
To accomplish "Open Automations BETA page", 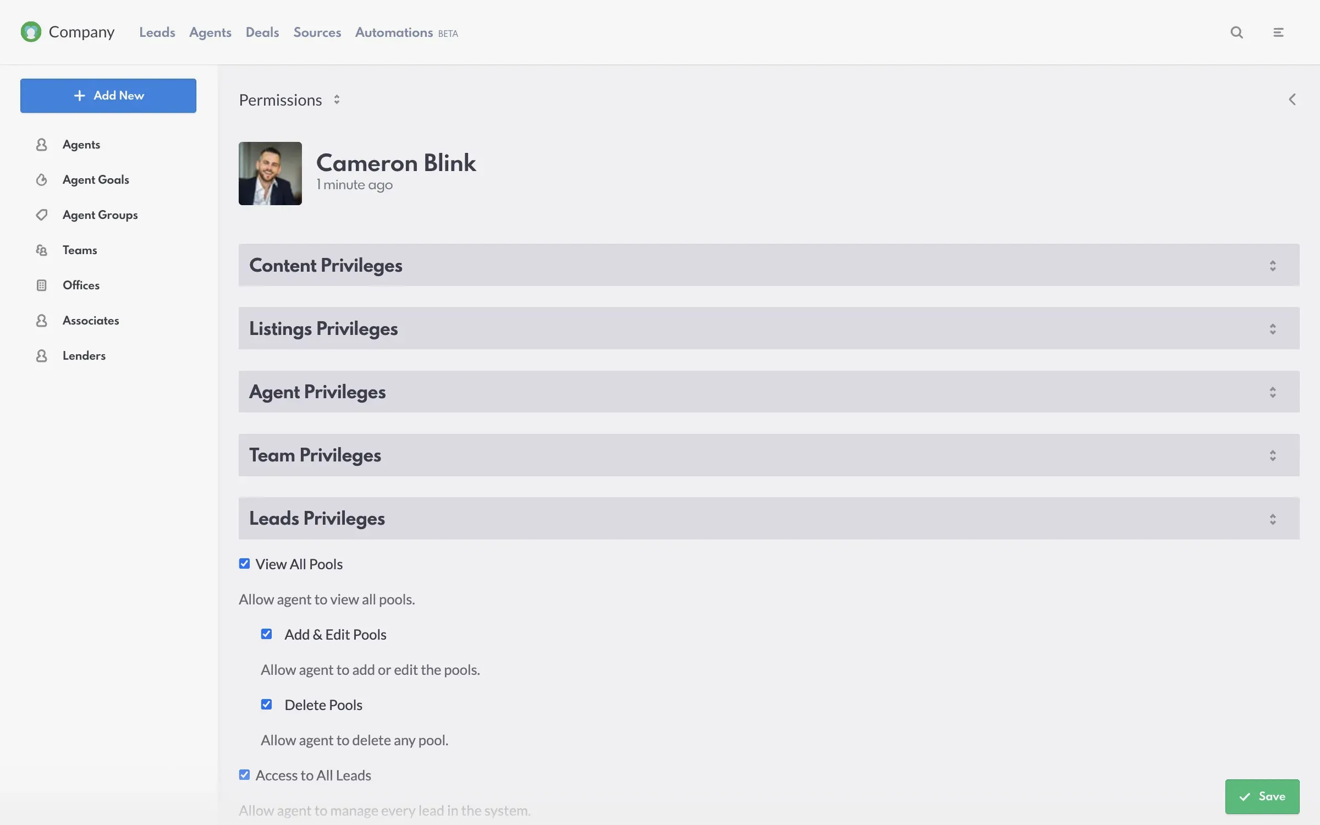I will tap(406, 32).
